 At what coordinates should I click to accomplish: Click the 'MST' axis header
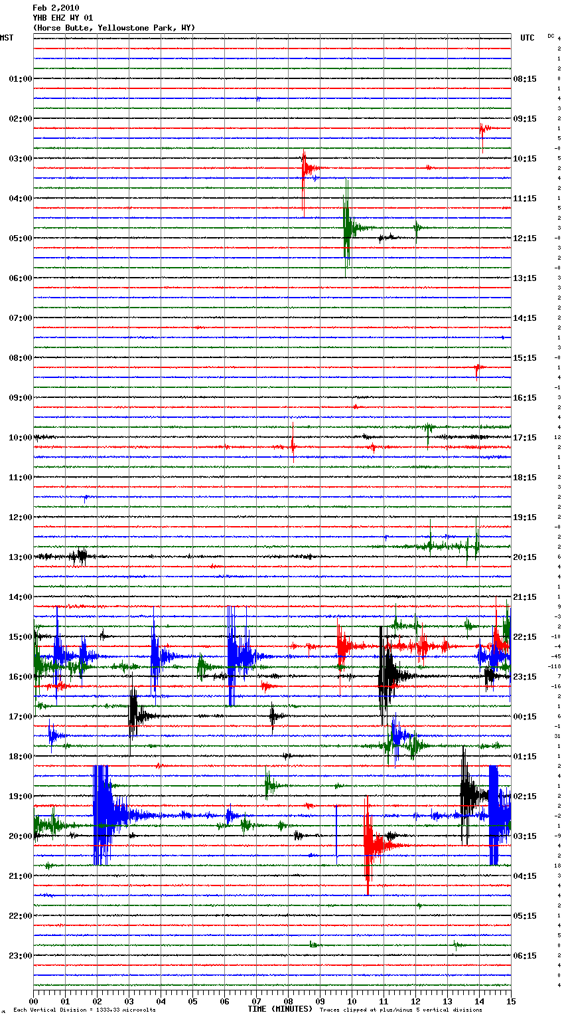pyautogui.click(x=7, y=38)
